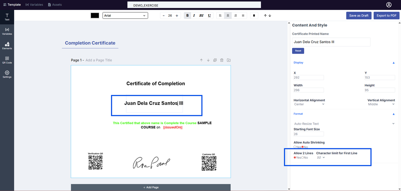Select the Text tool in sidebar

[7, 17]
